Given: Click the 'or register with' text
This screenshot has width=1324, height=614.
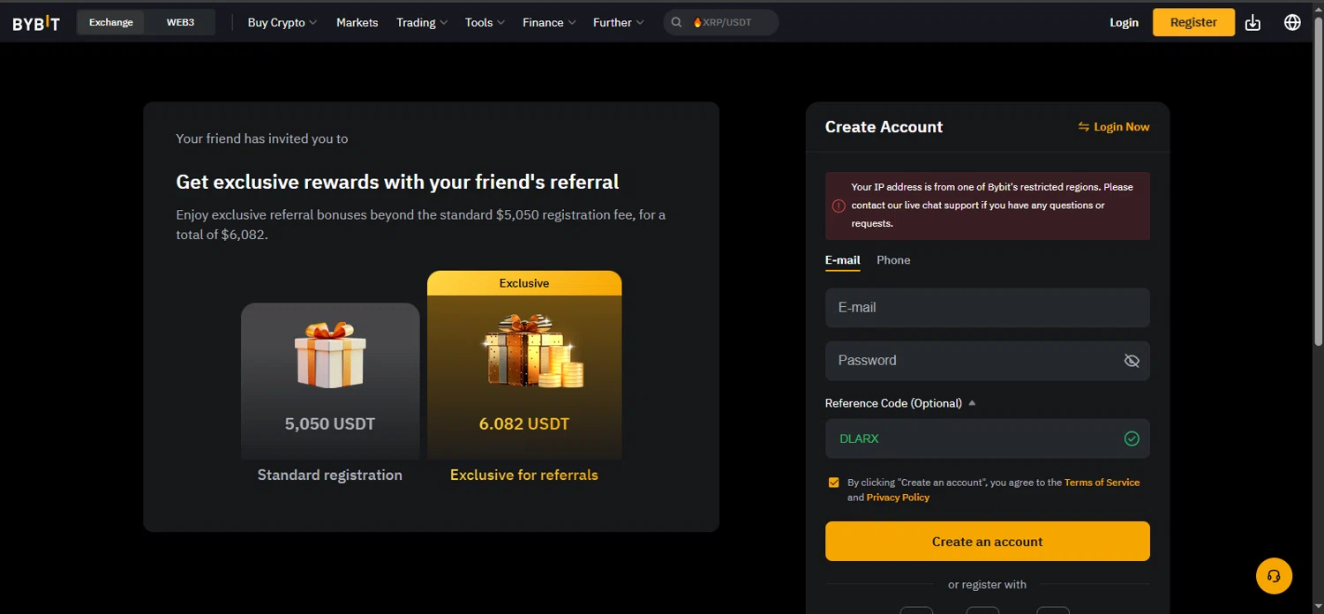Looking at the screenshot, I should tap(987, 584).
